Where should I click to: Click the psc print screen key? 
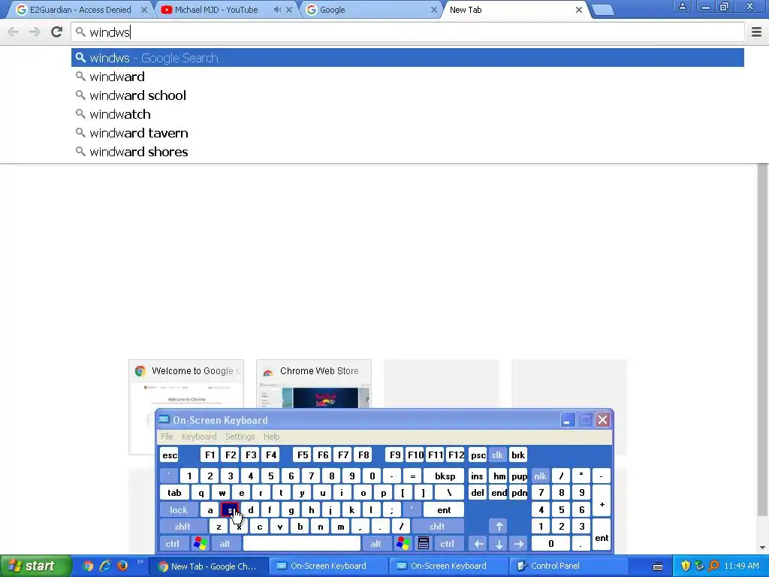478,455
